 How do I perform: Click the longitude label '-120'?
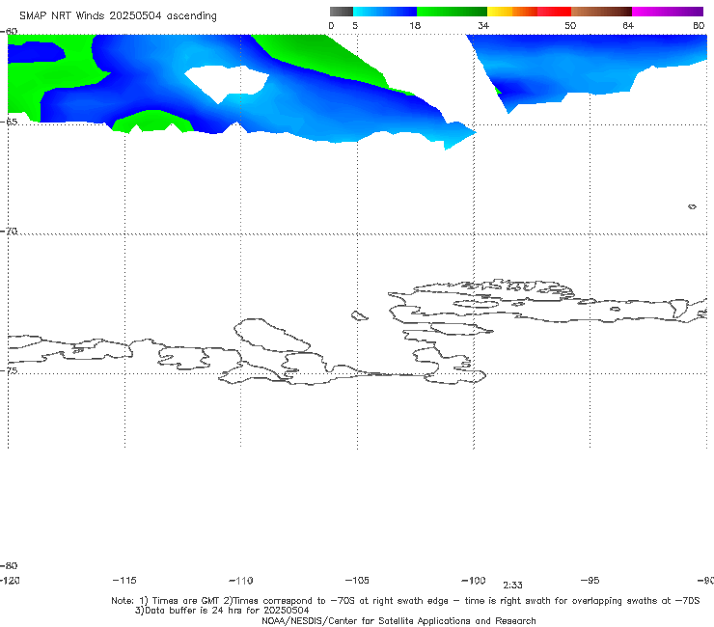tap(10, 581)
